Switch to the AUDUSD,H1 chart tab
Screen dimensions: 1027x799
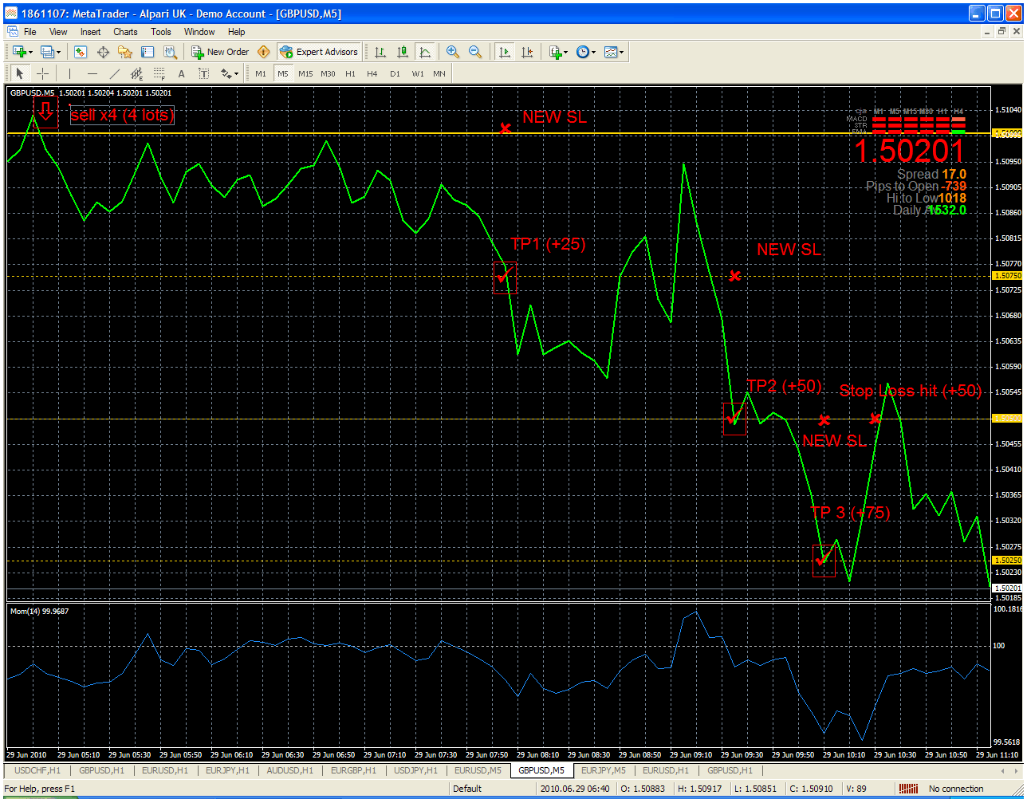(290, 770)
